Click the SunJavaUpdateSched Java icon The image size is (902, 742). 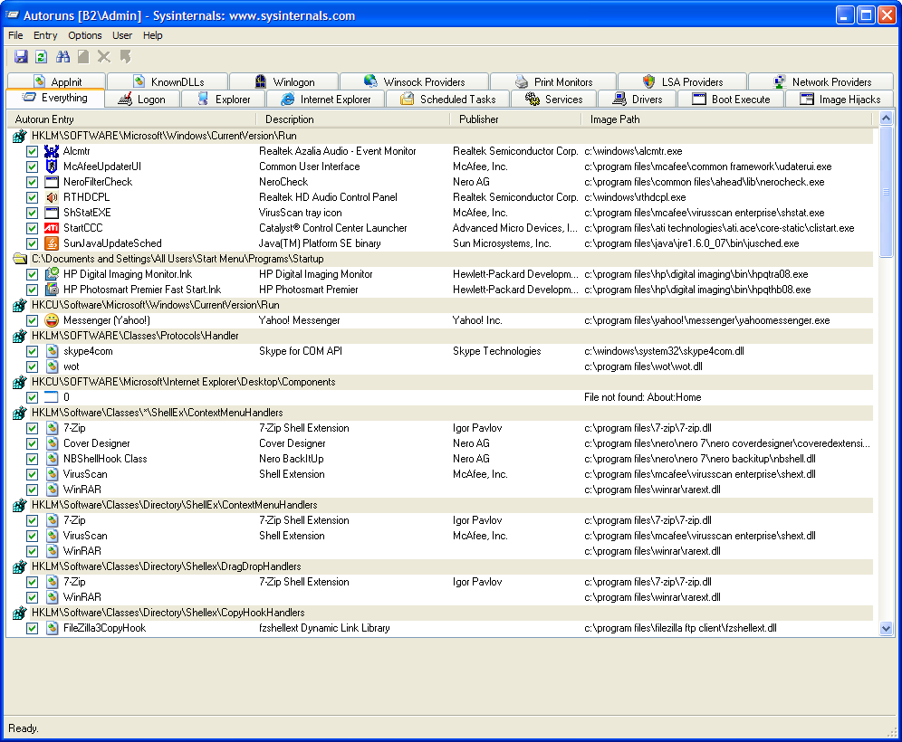coord(52,243)
